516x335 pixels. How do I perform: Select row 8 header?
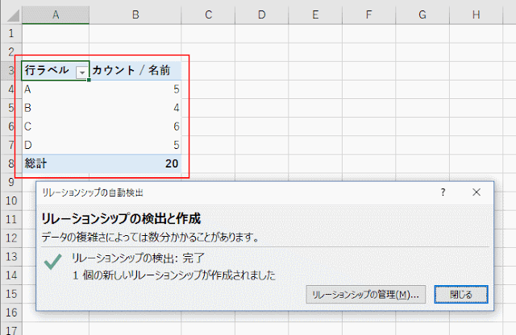point(10,164)
